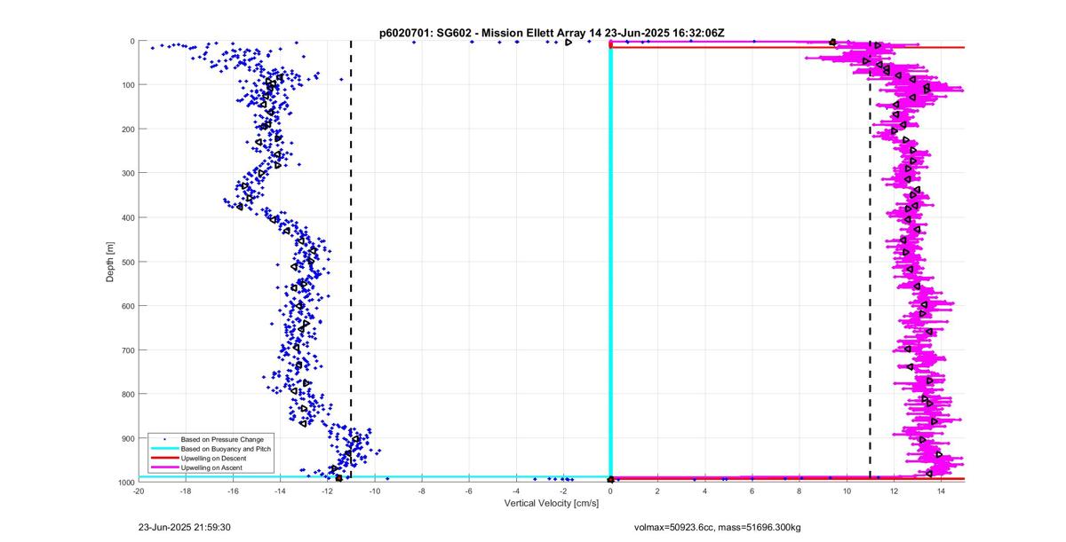1066x542 pixels.
Task: Click the positive '8' velocity axis tick label
Action: pyautogui.click(x=799, y=491)
